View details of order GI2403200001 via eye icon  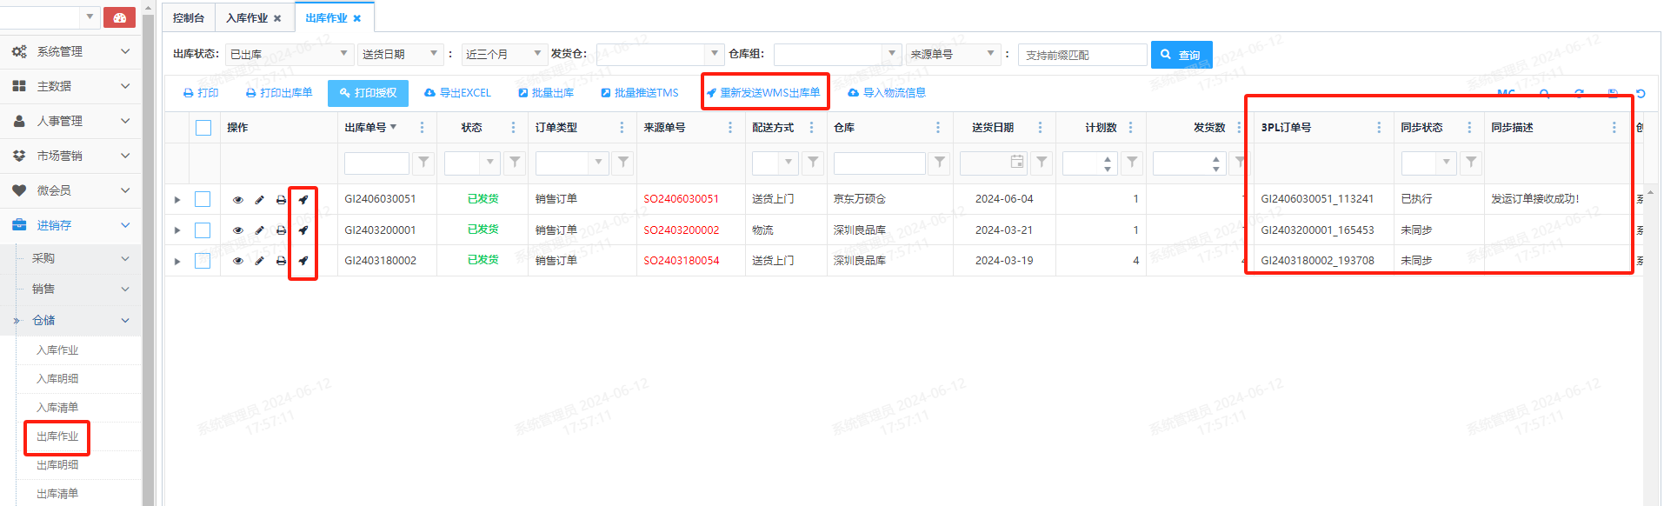coord(237,230)
